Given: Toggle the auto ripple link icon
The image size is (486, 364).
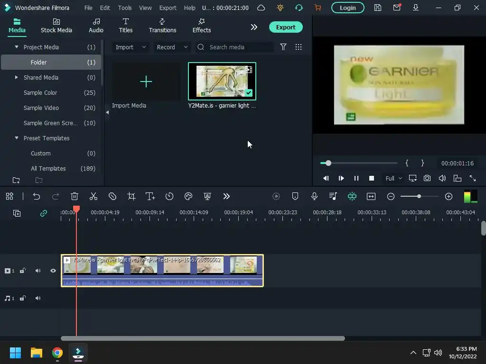Looking at the screenshot, I should tap(43, 213).
